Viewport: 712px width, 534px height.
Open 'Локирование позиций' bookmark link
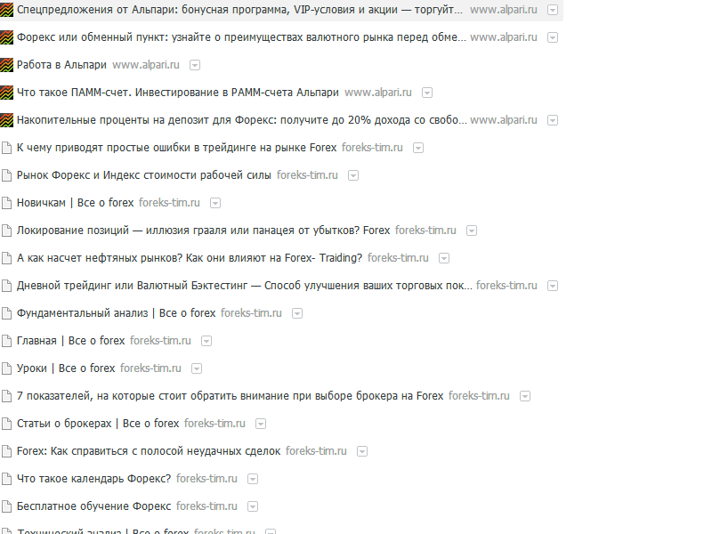[x=204, y=231]
